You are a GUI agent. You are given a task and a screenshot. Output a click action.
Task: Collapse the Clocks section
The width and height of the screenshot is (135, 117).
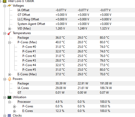tap(5, 116)
